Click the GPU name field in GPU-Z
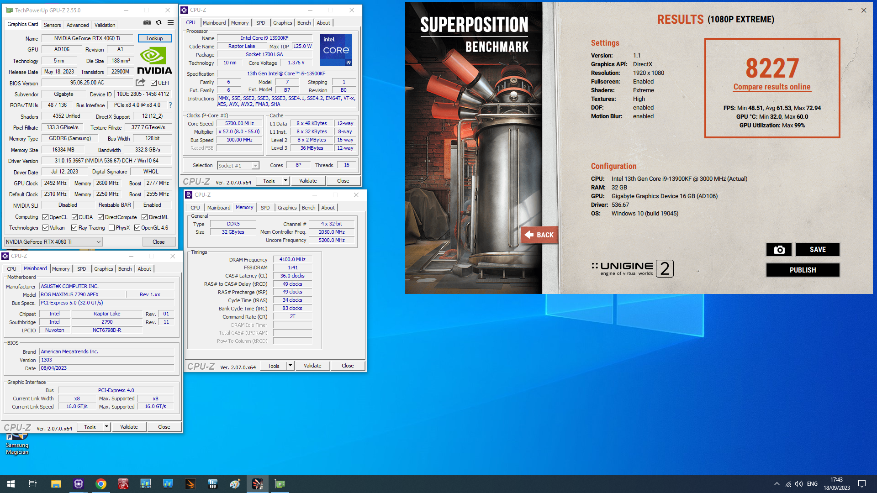This screenshot has width=877, height=493. point(87,38)
